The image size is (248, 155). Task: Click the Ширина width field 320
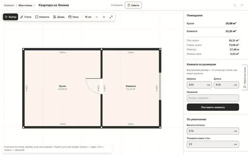point(199,85)
